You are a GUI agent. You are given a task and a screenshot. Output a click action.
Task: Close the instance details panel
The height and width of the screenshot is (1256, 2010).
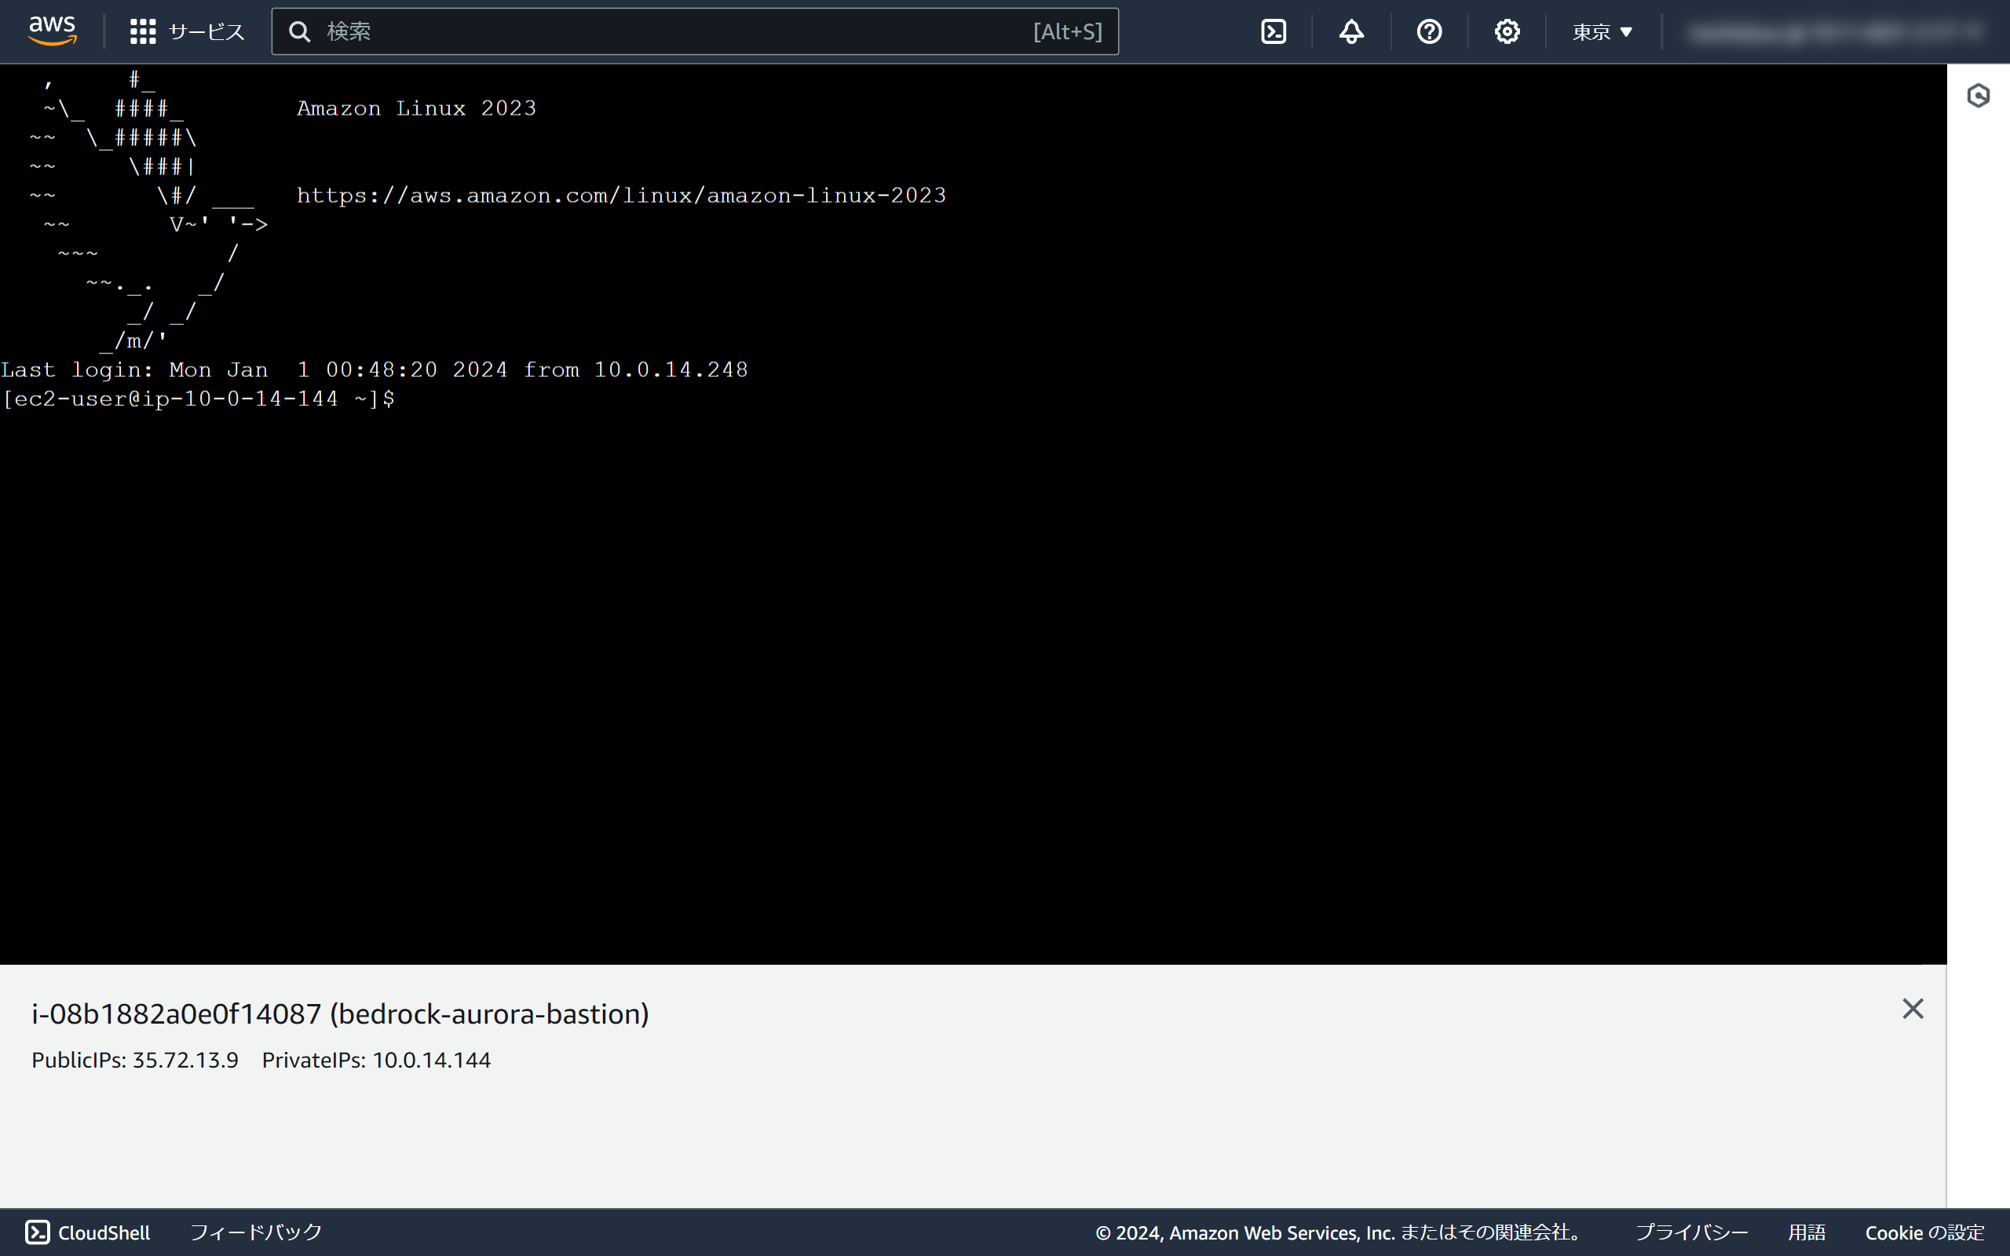pos(1912,1009)
